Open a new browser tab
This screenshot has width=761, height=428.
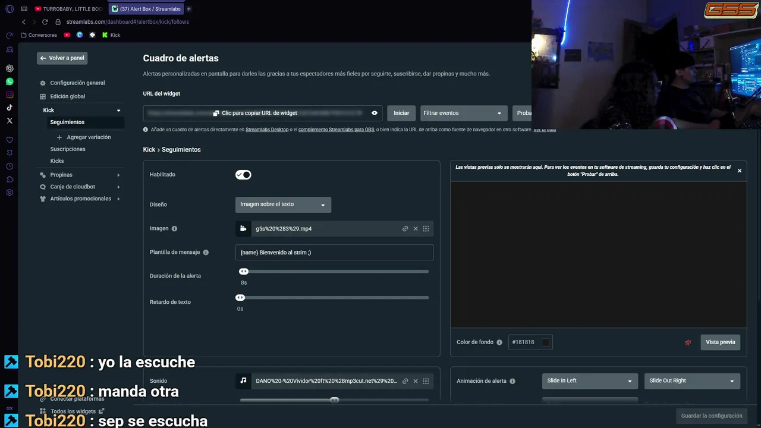[189, 9]
